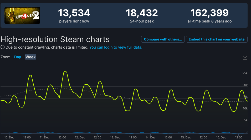Viewport: 251px width, 140px height.
Task: Click the 15. Dec axis label
Action: [x=186, y=137]
